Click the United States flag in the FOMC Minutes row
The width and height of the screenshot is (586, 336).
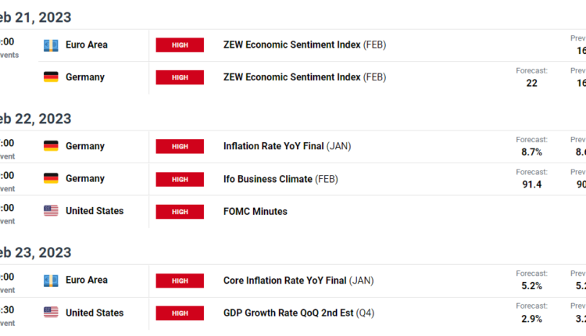click(51, 211)
